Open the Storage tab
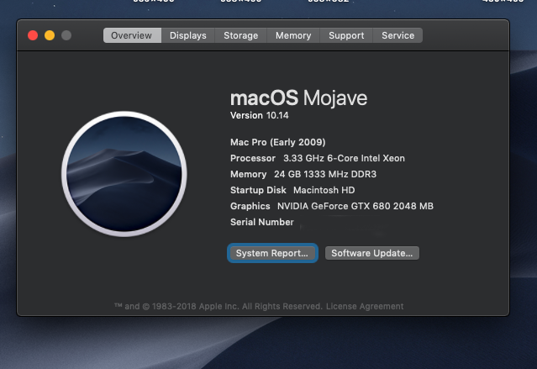 pyautogui.click(x=240, y=35)
